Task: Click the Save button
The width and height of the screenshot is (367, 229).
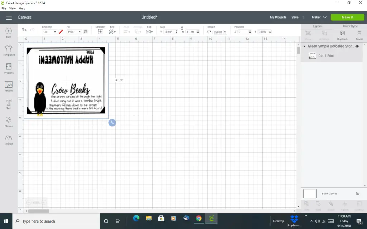Action: [295, 17]
